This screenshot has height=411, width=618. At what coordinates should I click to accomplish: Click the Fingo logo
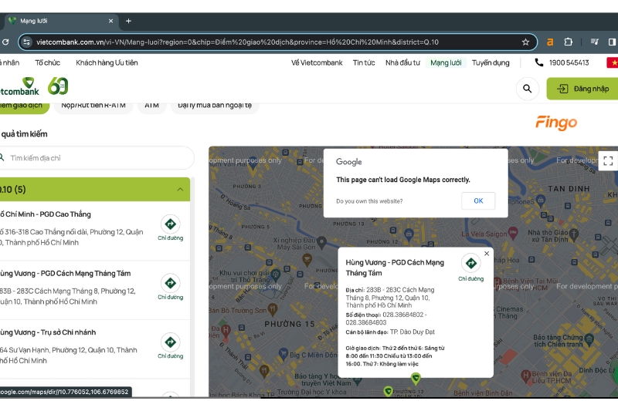click(556, 123)
